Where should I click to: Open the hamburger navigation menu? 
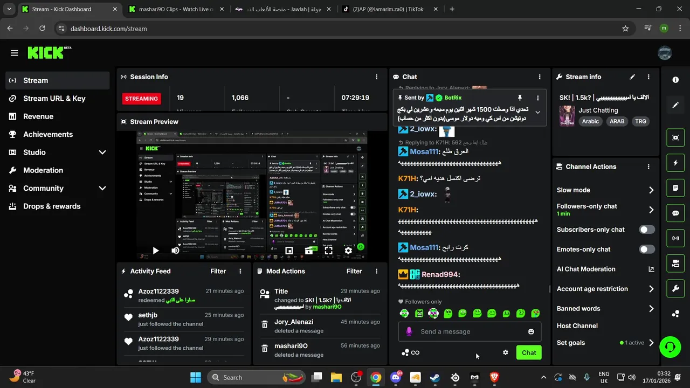pos(15,53)
